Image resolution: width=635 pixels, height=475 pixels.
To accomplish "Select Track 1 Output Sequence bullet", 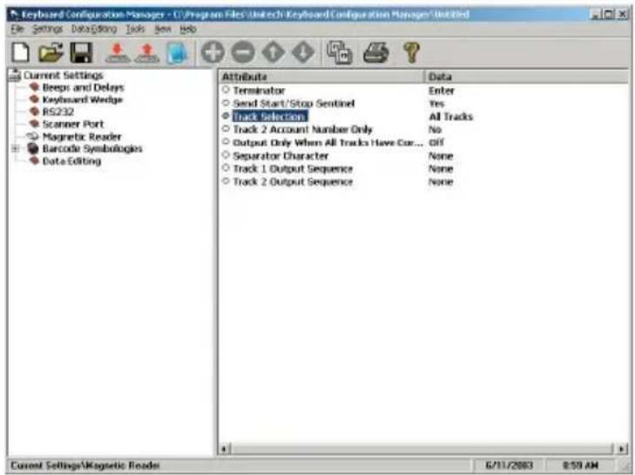I will (226, 168).
